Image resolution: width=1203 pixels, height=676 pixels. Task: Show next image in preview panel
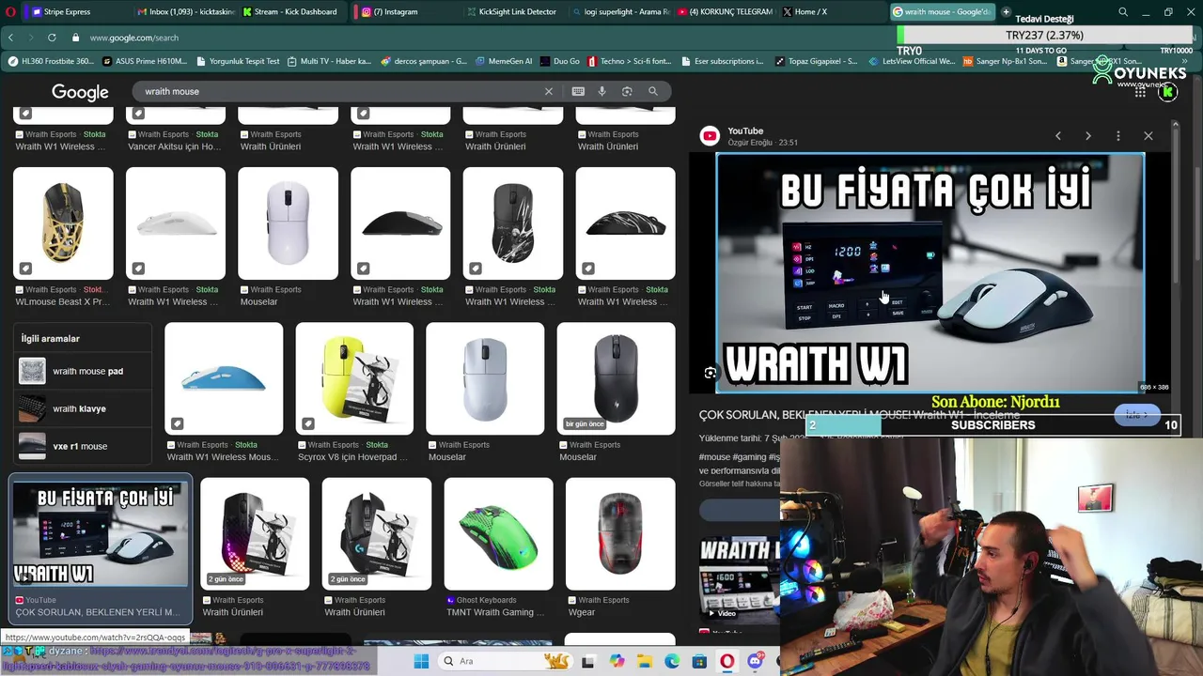[x=1088, y=136]
